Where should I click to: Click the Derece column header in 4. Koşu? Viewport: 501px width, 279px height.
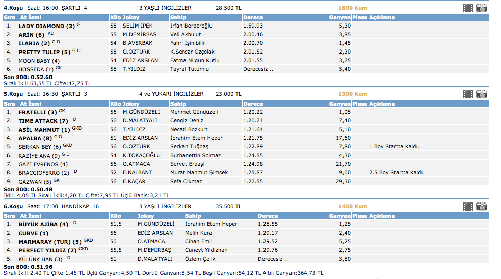coord(253,17)
